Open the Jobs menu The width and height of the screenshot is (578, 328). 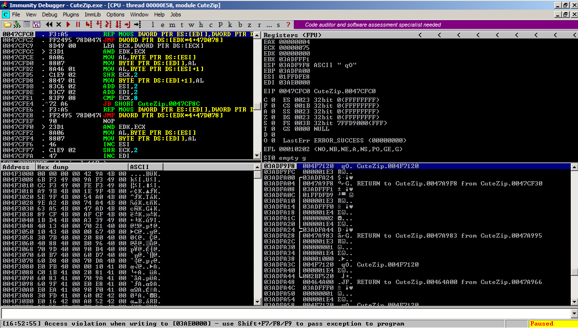[176, 14]
